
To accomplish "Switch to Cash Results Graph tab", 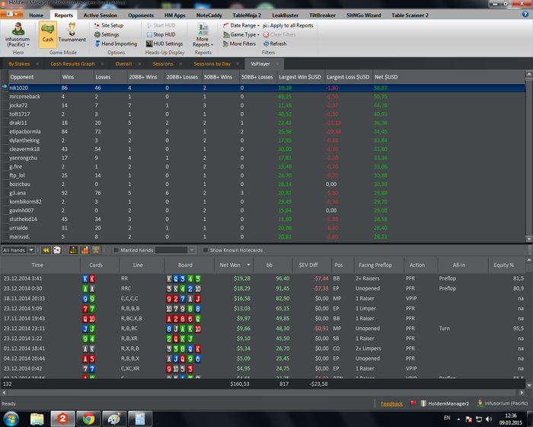I will [72, 64].
